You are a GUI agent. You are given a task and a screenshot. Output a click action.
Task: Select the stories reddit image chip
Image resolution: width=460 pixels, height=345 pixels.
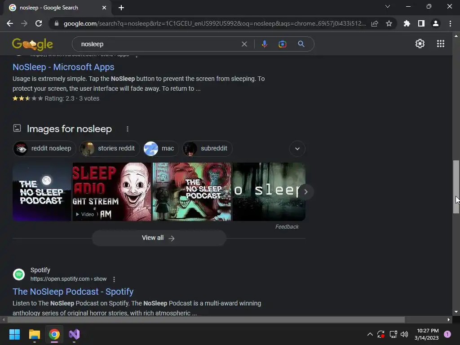point(110,148)
